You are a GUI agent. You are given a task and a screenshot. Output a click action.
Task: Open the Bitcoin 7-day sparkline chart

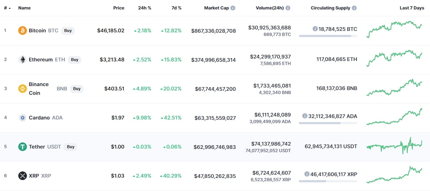(x=394, y=29)
